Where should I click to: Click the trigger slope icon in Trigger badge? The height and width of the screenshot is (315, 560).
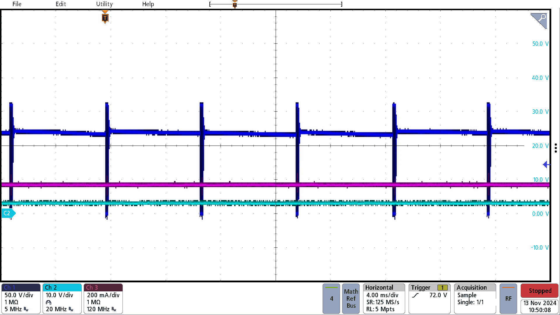tap(416, 295)
